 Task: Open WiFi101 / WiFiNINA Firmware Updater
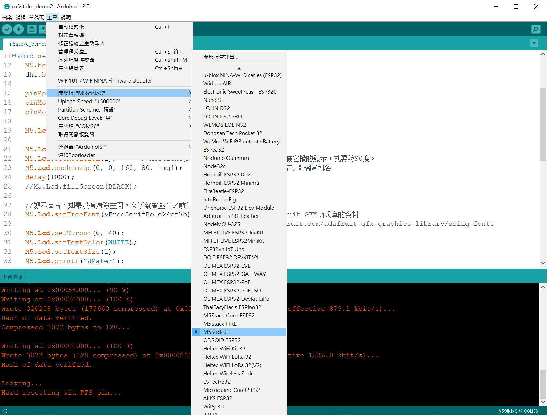click(x=119, y=80)
